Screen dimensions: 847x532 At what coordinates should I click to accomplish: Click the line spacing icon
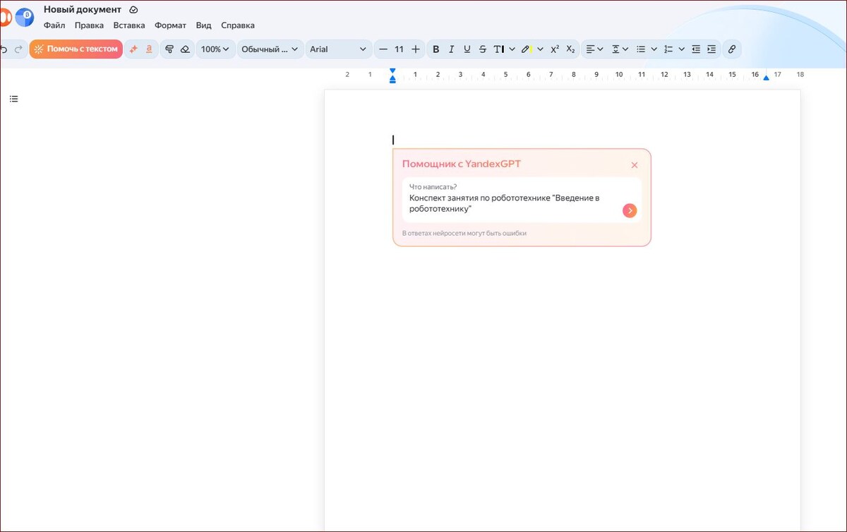click(615, 49)
